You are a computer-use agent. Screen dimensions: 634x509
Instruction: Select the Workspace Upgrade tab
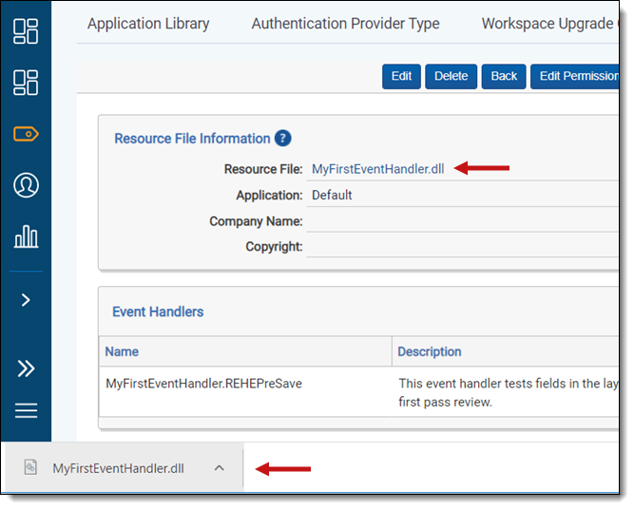click(x=548, y=24)
